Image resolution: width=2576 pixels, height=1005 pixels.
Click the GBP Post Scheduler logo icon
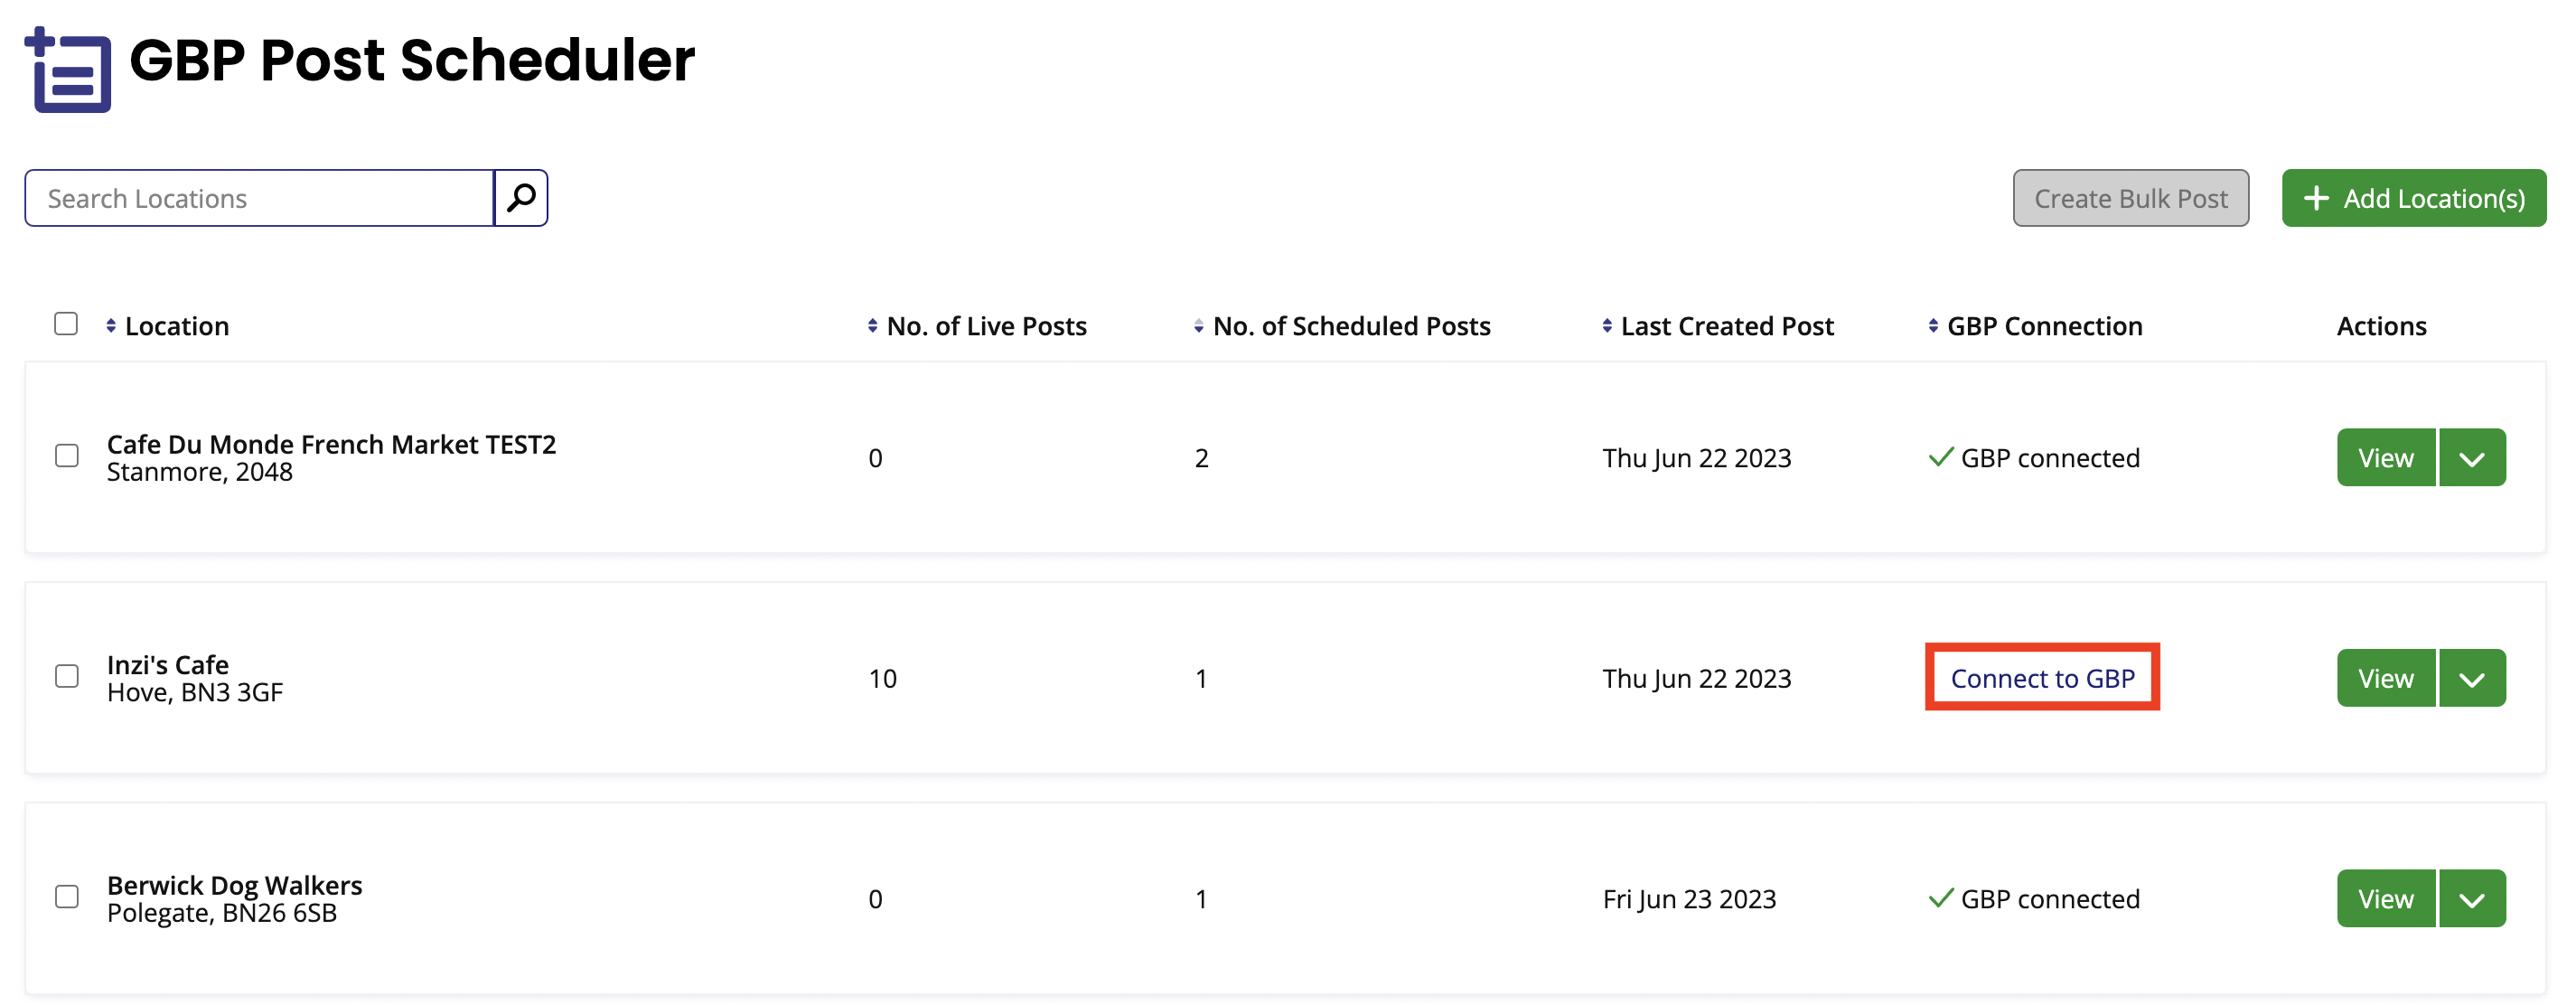click(x=68, y=69)
